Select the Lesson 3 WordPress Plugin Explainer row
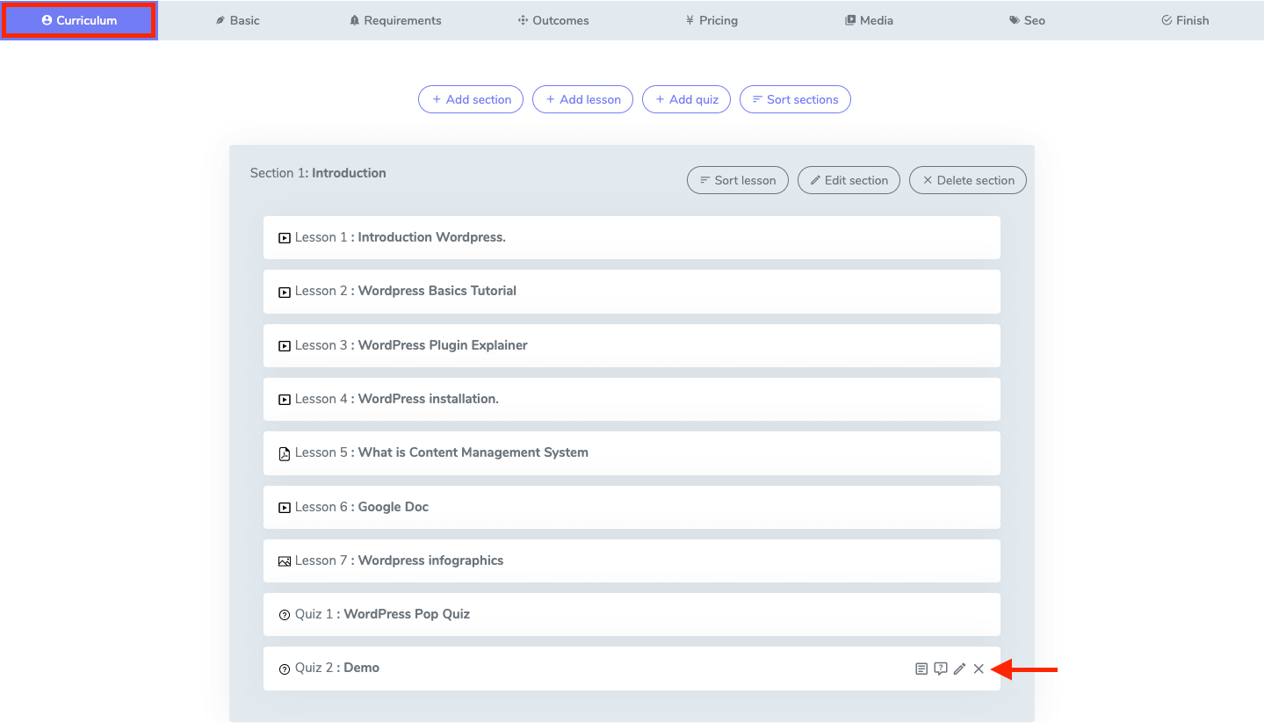Screen dimensions: 1264x723 point(632,345)
